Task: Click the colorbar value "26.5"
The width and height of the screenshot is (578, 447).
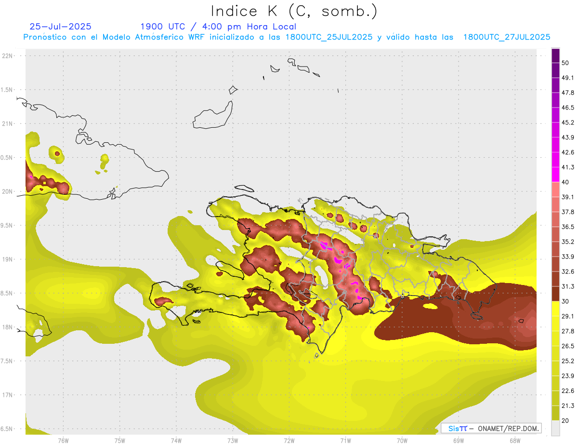Action: pyautogui.click(x=567, y=346)
